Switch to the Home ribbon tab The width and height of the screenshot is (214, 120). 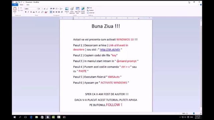tap(21, 5)
